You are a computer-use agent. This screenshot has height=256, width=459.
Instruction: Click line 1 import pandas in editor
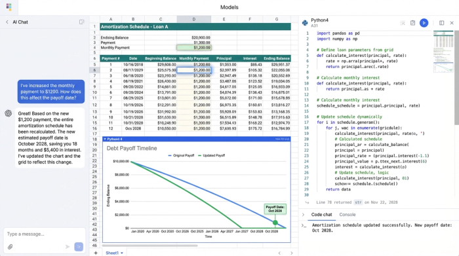pyautogui.click(x=338, y=33)
